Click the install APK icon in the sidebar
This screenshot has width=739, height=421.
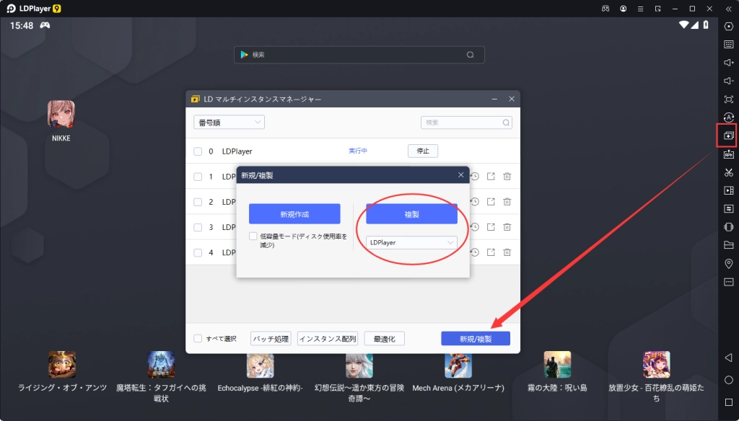pyautogui.click(x=729, y=154)
